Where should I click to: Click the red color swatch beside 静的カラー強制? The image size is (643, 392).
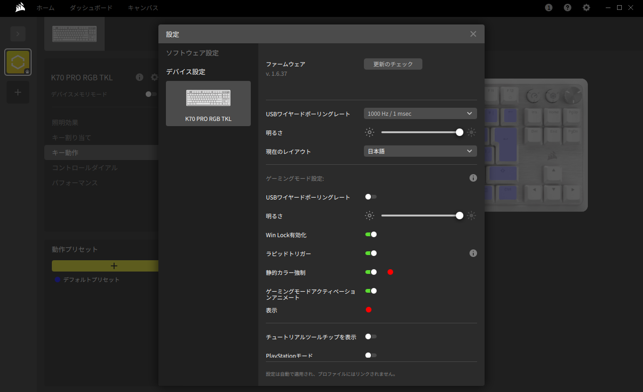(390, 272)
